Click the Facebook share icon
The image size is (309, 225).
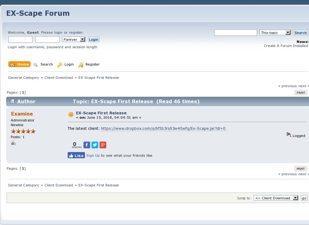pos(87,145)
